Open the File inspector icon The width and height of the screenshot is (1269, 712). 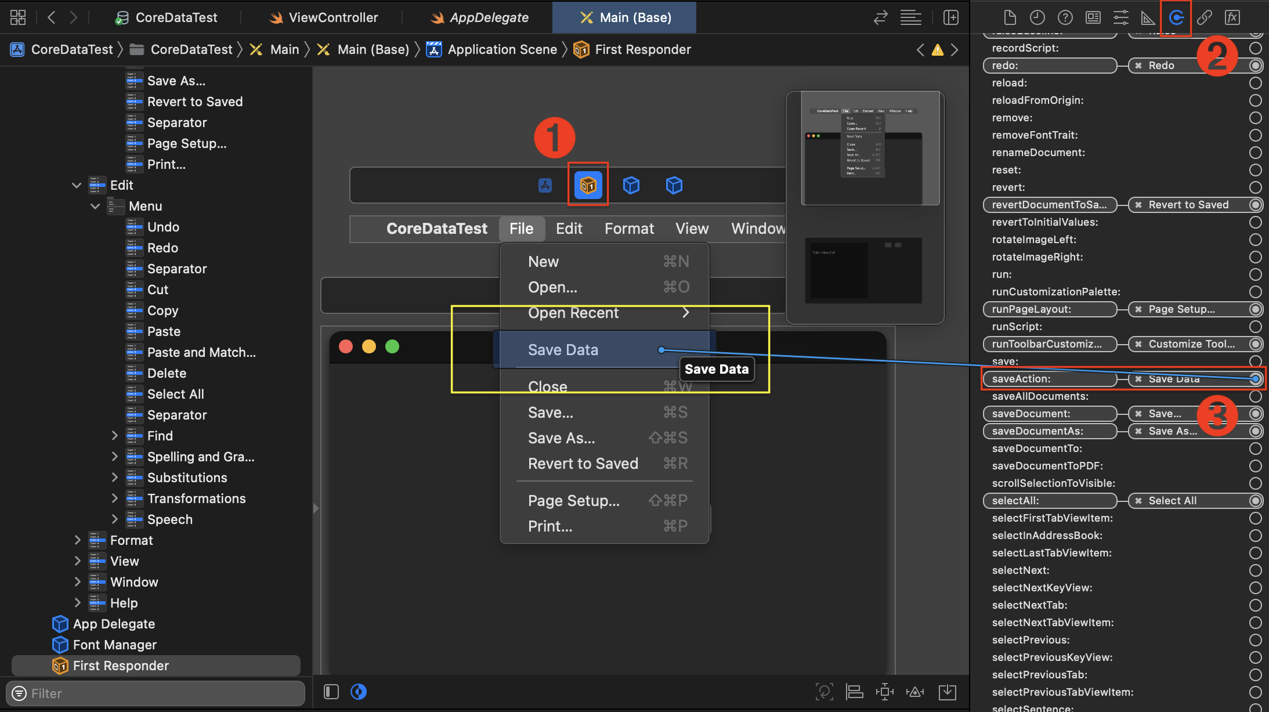pos(1010,18)
